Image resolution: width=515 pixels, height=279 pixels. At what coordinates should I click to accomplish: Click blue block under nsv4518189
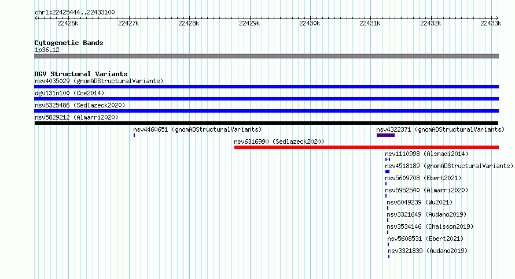click(387, 172)
